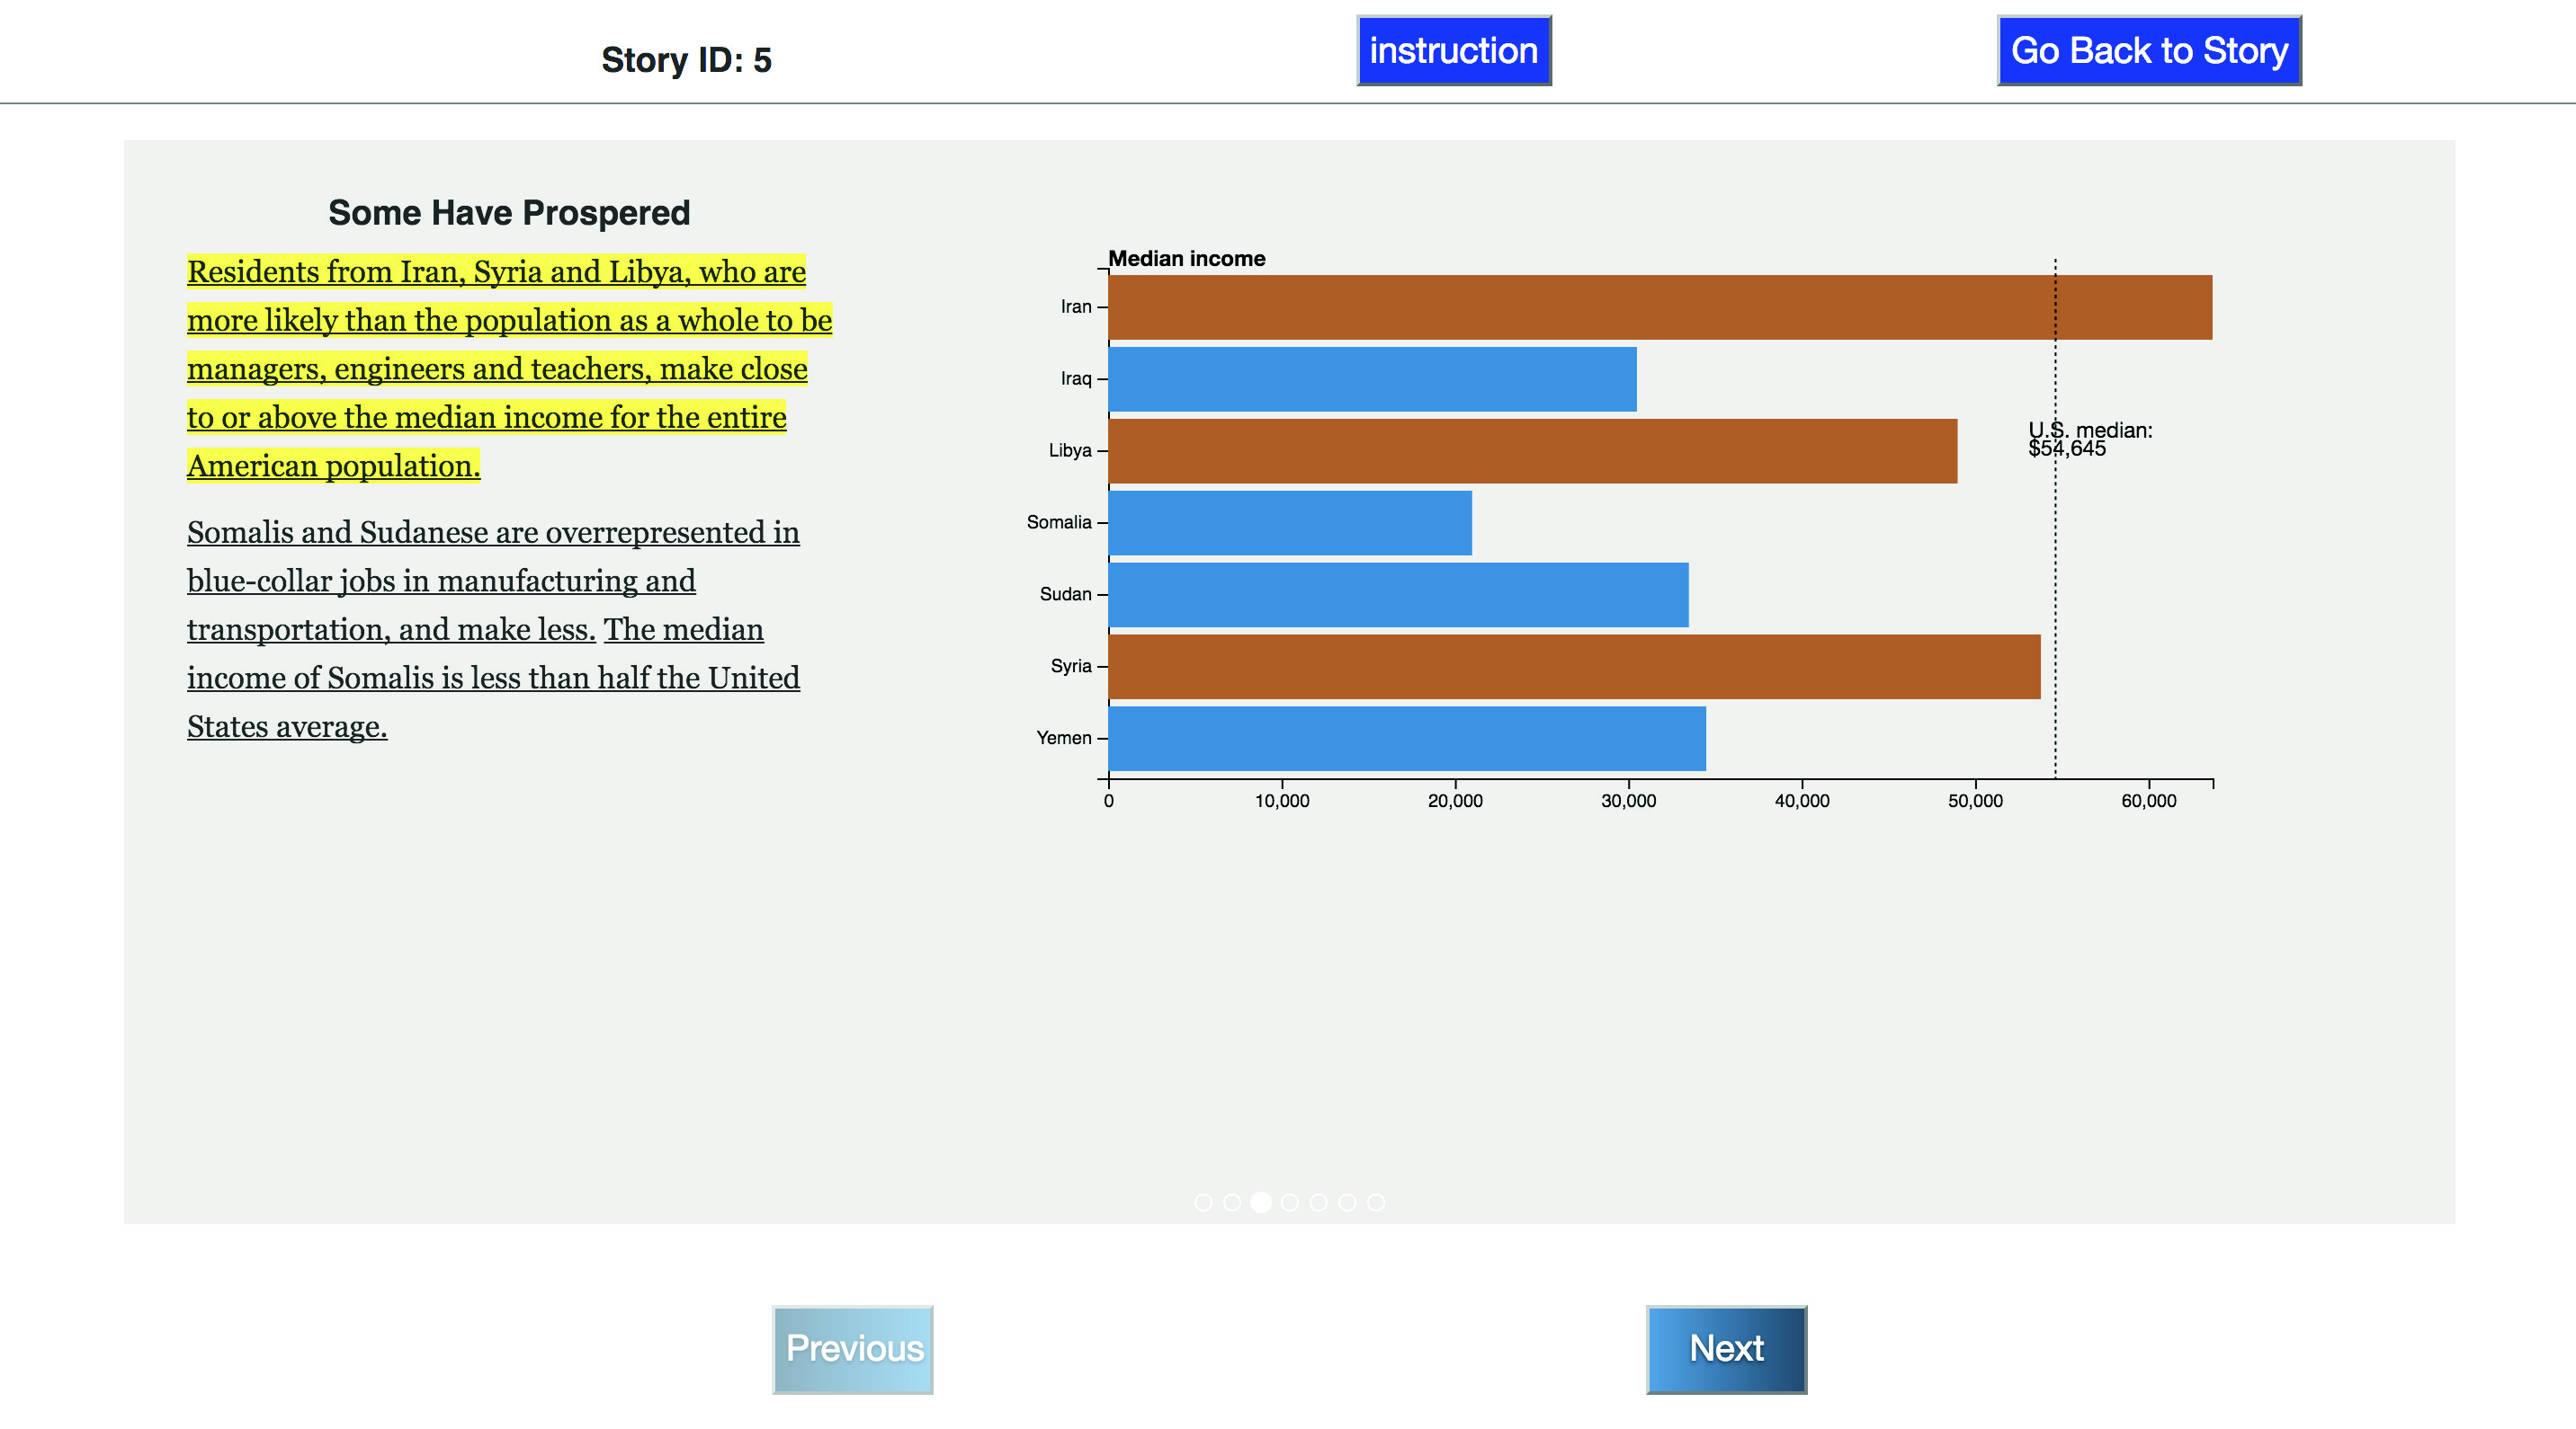Select the blue Somalia bar
Viewport: 2576px width, 1429px height.
(x=1290, y=523)
